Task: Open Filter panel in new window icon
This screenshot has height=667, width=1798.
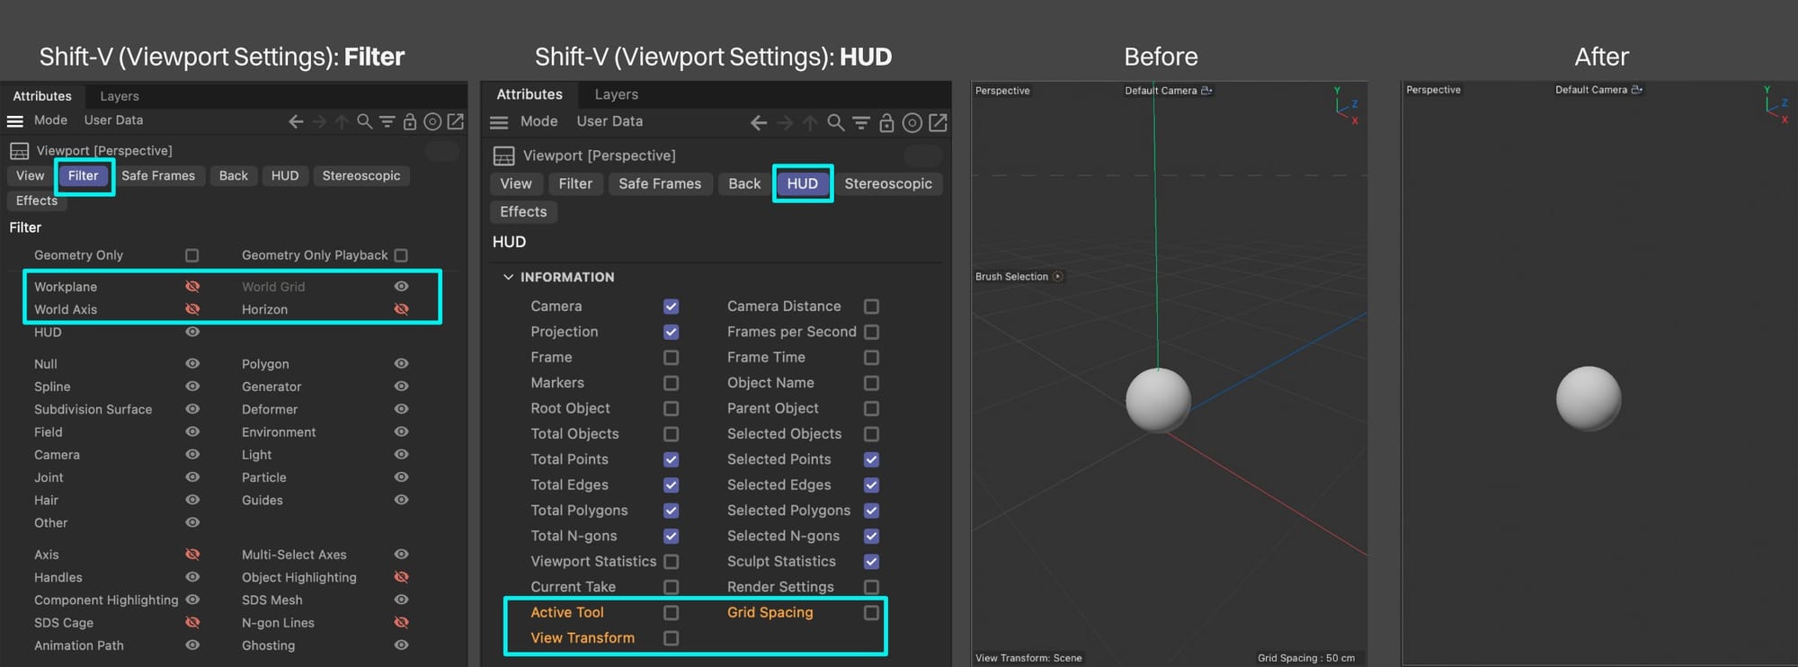Action: point(456,121)
